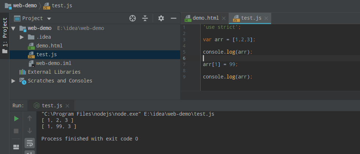
Task: Close the demo.html editor tab
Action: click(224, 18)
